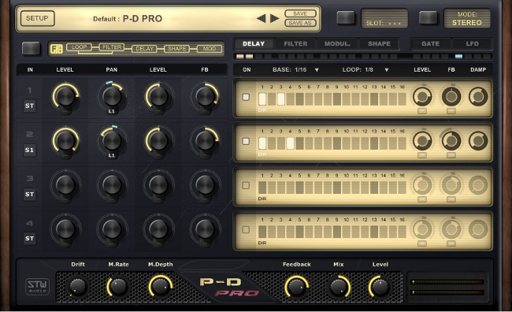Toggle channel 4 ST input button

pyautogui.click(x=29, y=238)
